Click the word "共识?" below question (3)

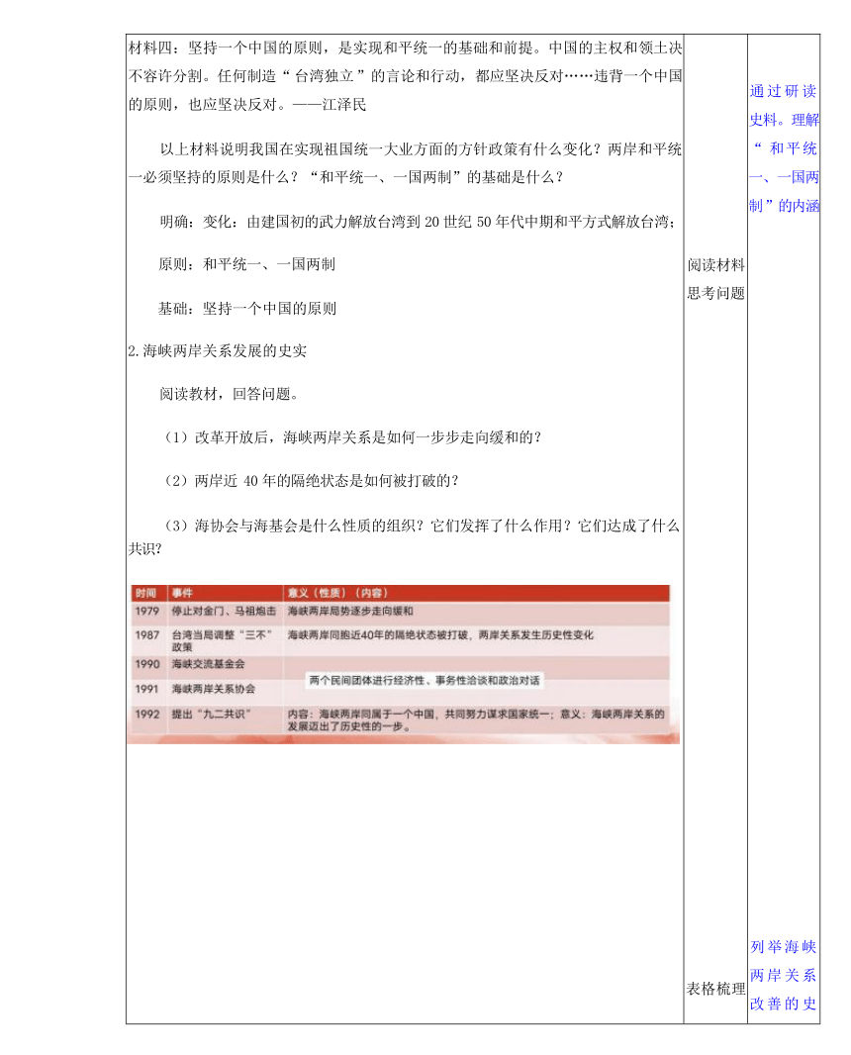point(146,549)
